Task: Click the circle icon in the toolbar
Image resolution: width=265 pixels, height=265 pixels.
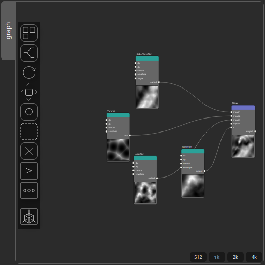Action: click(x=29, y=112)
